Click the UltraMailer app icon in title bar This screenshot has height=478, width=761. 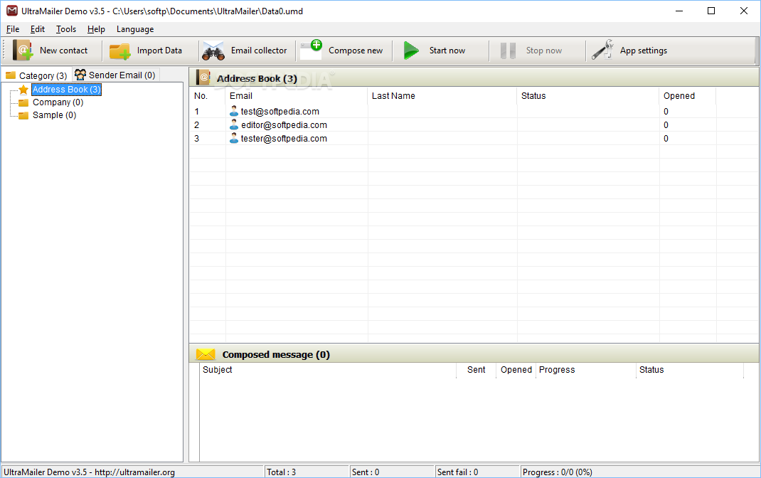[x=12, y=11]
